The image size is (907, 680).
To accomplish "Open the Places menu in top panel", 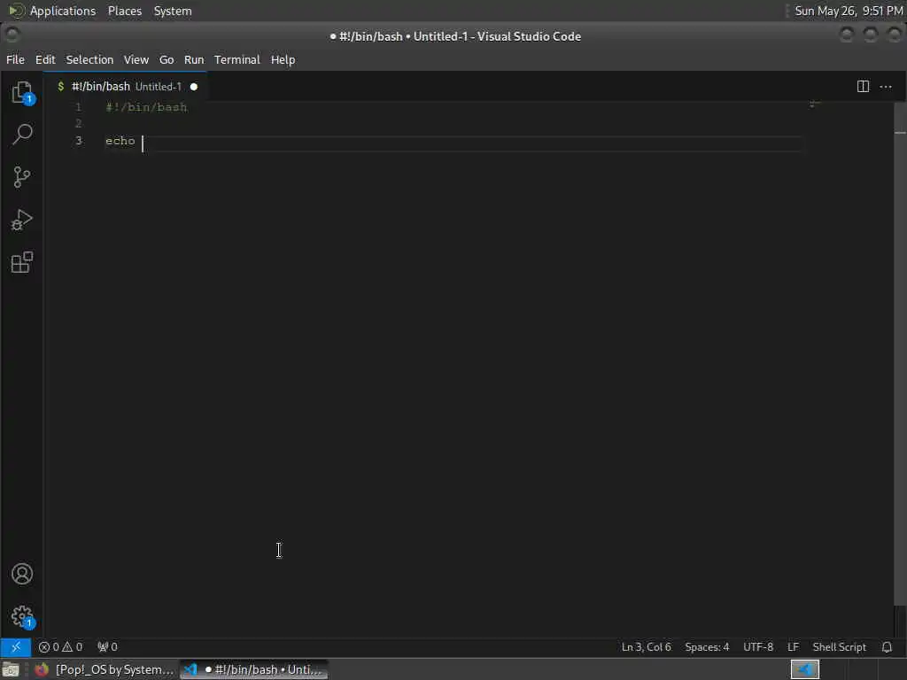I will [x=124, y=11].
